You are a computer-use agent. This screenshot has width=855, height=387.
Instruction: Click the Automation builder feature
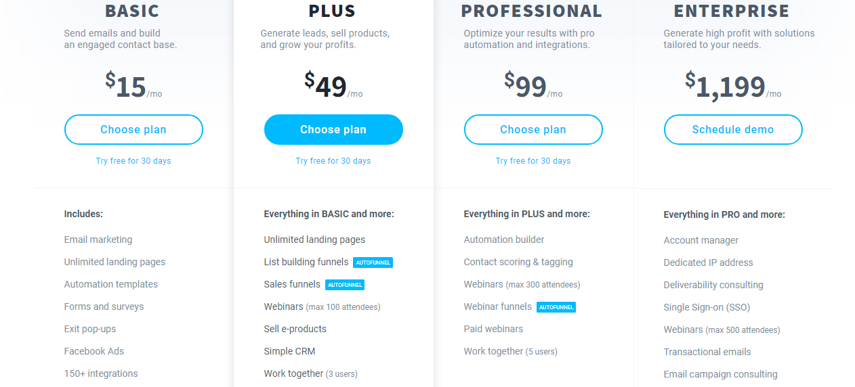504,240
